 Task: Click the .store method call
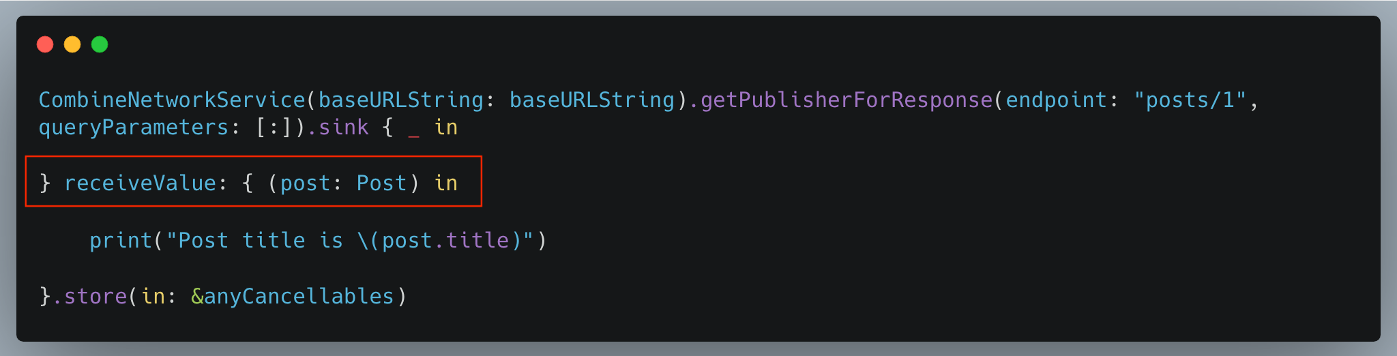pos(89,296)
